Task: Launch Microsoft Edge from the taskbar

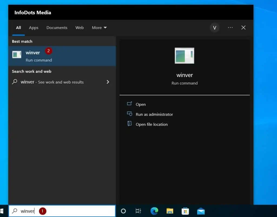Action: click(154, 211)
